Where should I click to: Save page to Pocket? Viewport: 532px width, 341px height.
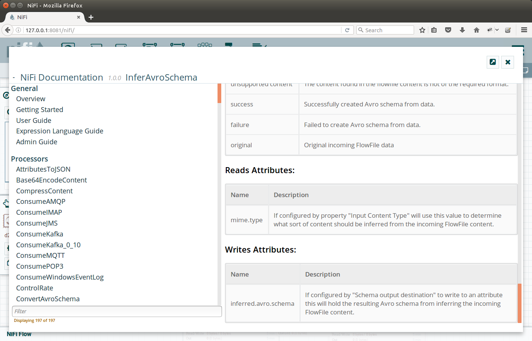(x=448, y=30)
